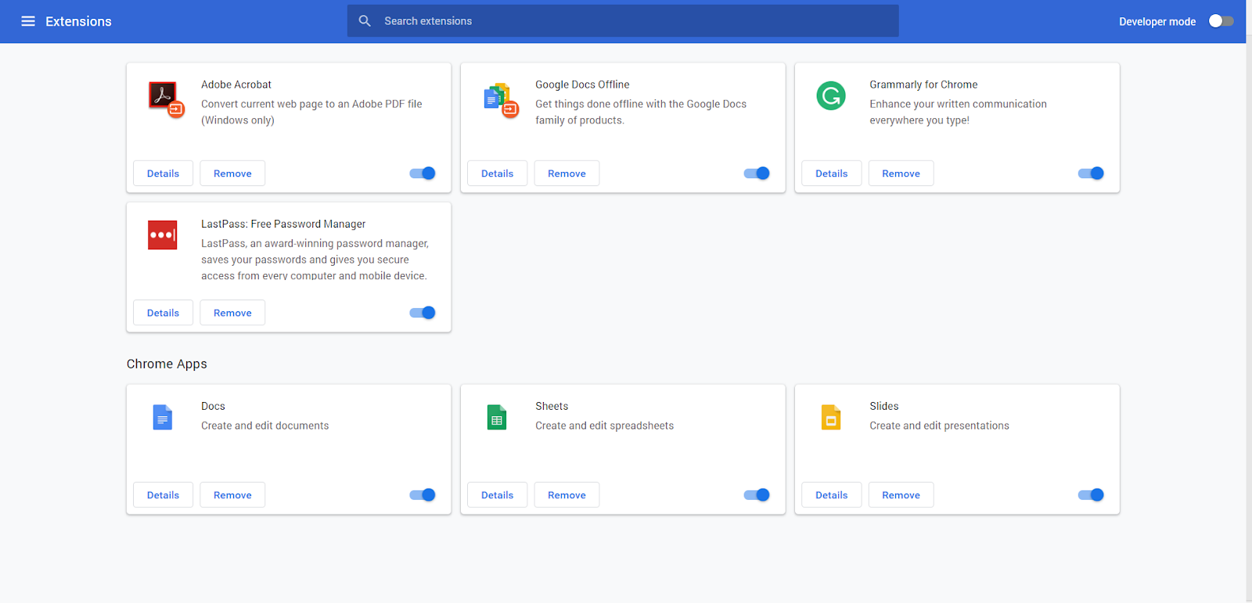This screenshot has height=603, width=1252.
Task: Click the Slides app icon
Action: [831, 418]
